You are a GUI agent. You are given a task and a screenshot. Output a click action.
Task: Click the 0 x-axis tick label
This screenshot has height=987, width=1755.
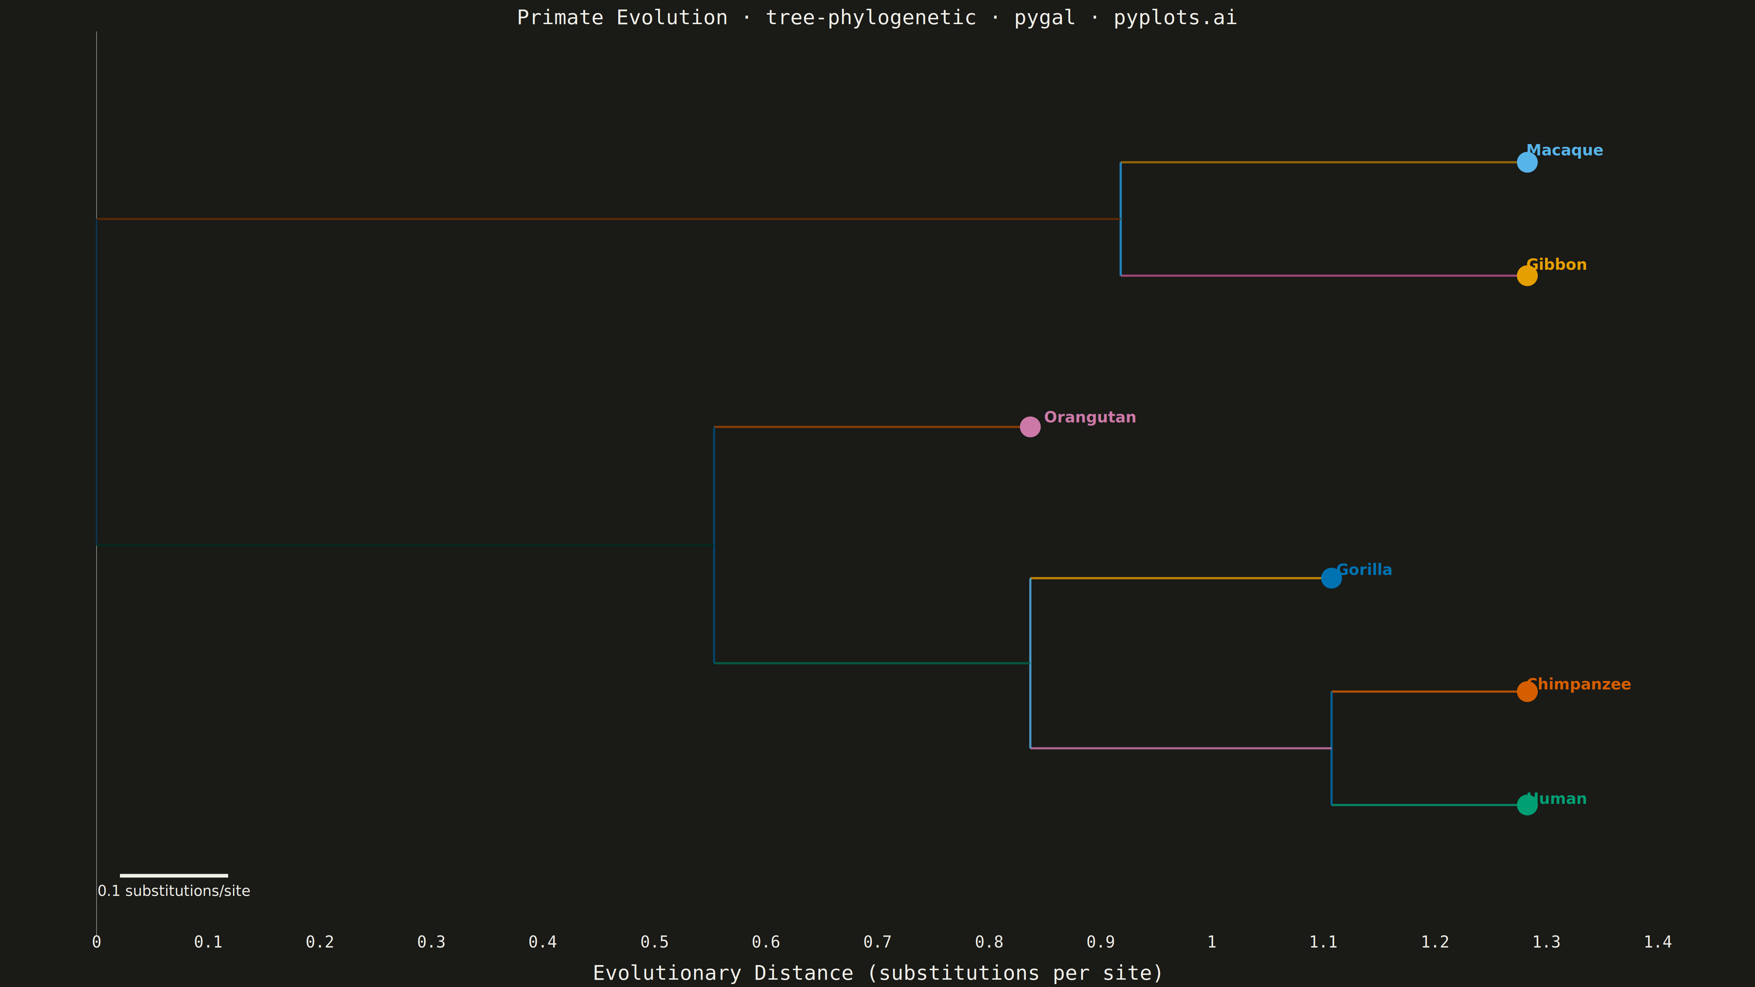tap(97, 942)
